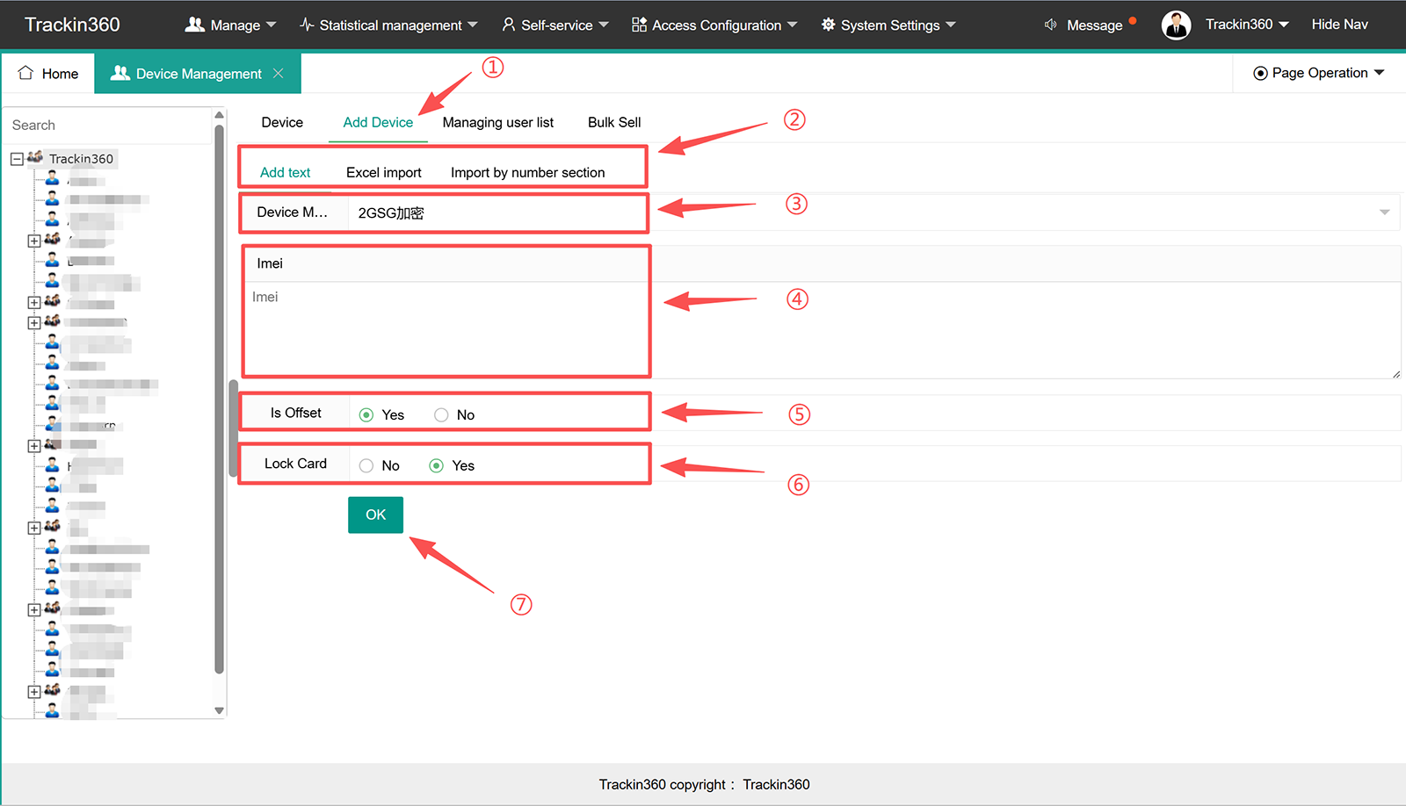1406x806 pixels.
Task: Click the Message speaker icon
Action: pyautogui.click(x=1050, y=25)
